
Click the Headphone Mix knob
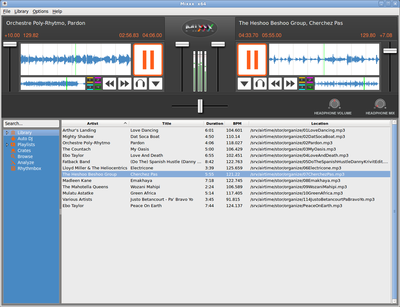point(380,104)
